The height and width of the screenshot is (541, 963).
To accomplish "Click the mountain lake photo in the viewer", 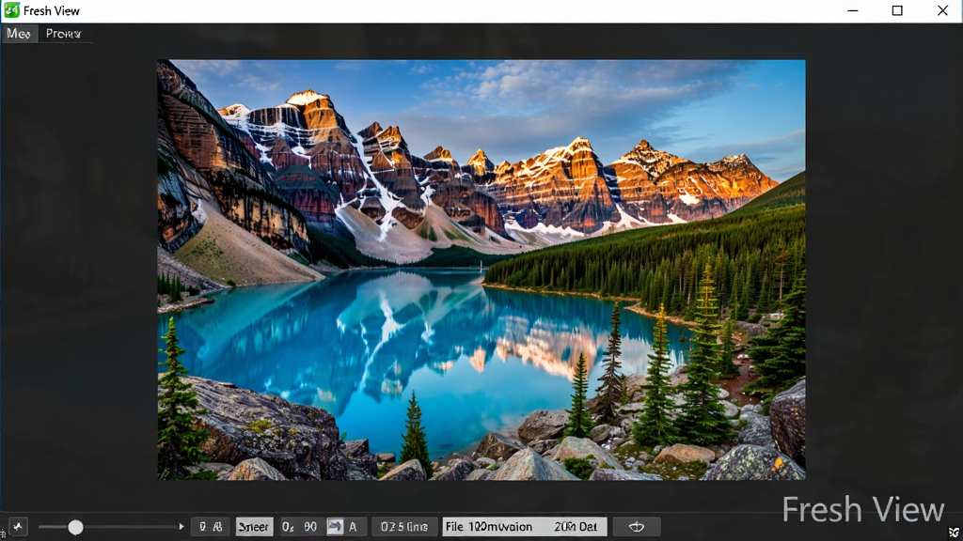I will click(x=481, y=270).
